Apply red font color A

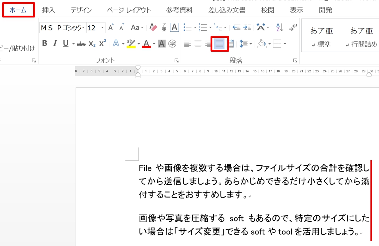pyautogui.click(x=146, y=44)
